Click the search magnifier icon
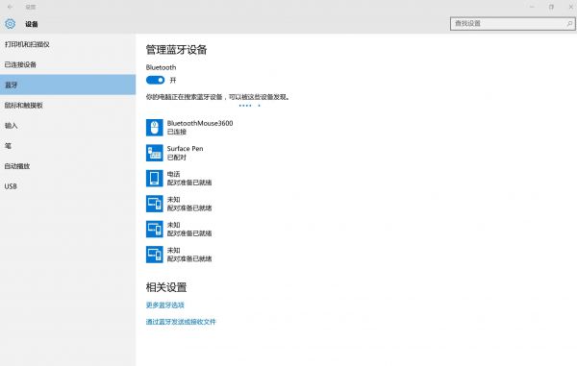 569,23
